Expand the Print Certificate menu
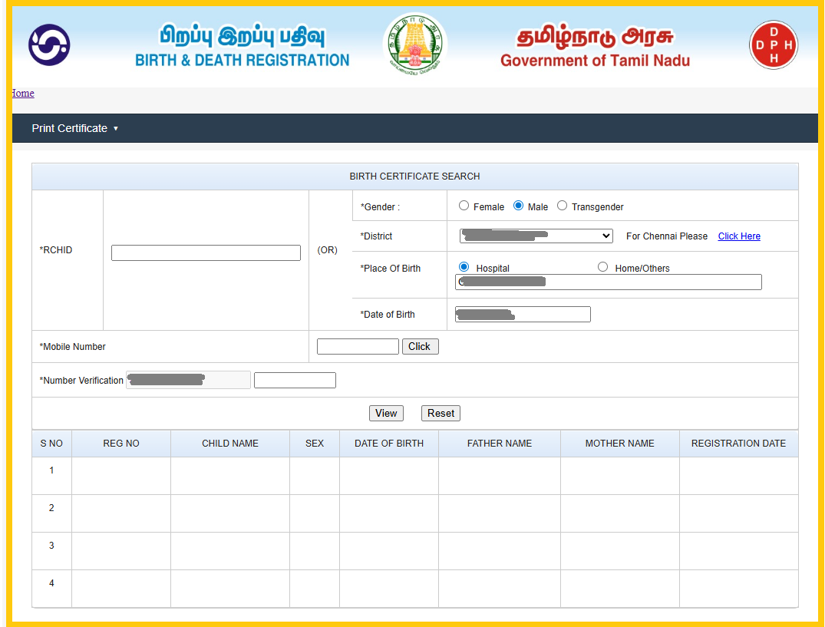 [74, 128]
